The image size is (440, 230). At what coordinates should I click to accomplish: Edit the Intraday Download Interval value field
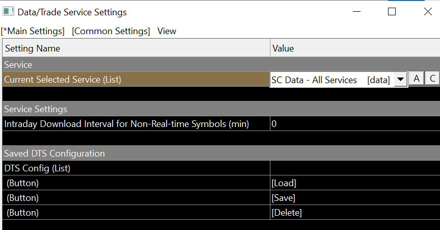pos(354,124)
